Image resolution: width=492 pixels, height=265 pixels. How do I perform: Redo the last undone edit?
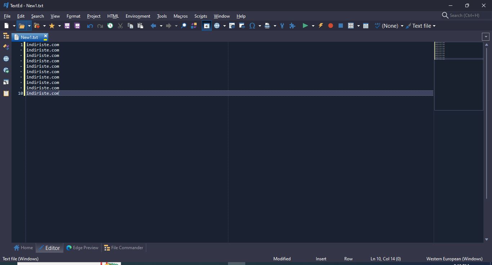click(100, 26)
